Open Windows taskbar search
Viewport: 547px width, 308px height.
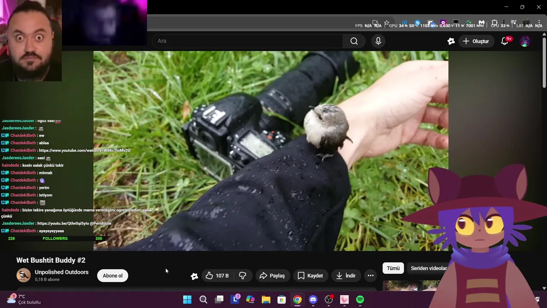pyautogui.click(x=203, y=299)
